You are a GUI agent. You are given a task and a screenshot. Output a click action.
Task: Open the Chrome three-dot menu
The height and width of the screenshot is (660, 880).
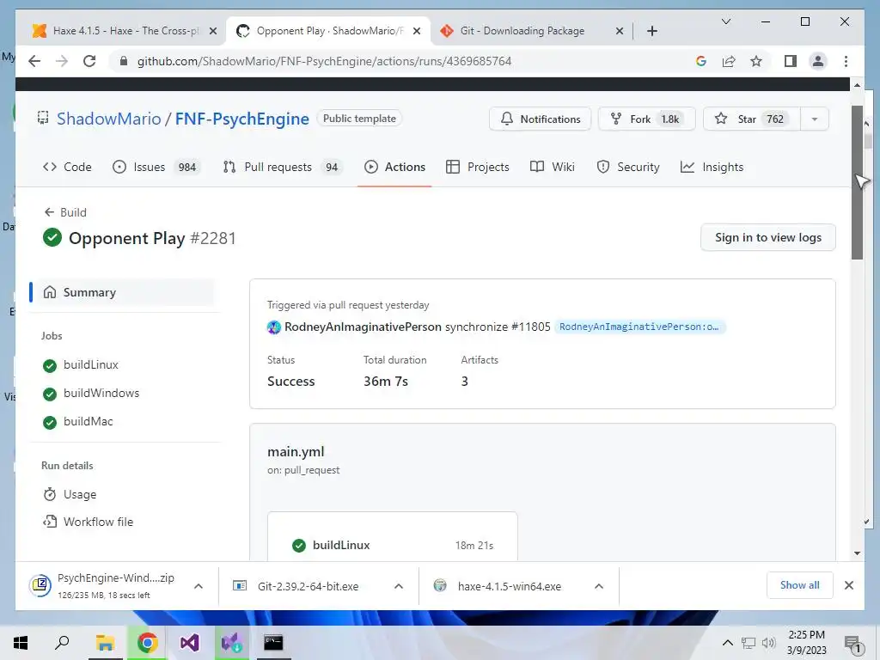pos(846,61)
